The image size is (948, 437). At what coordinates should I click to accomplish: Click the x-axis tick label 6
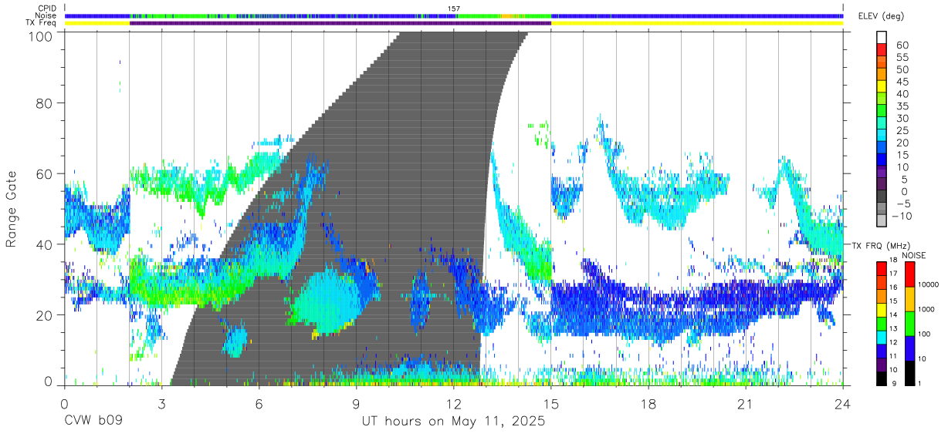click(259, 404)
